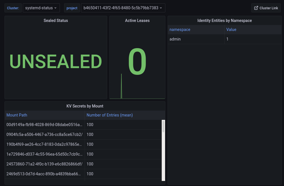Sort Identity table by Value header

(x=231, y=30)
